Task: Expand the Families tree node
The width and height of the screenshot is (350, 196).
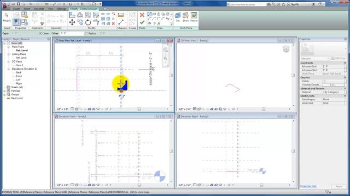Action: 4,91
